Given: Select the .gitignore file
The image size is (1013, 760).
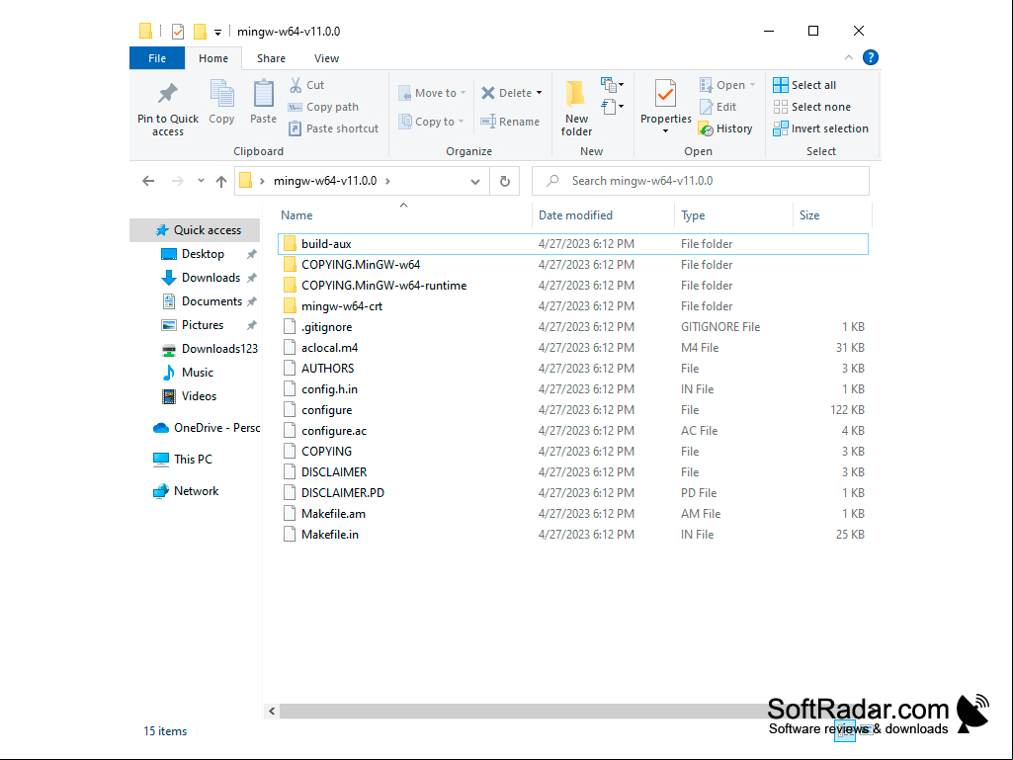Looking at the screenshot, I should 572,326.
